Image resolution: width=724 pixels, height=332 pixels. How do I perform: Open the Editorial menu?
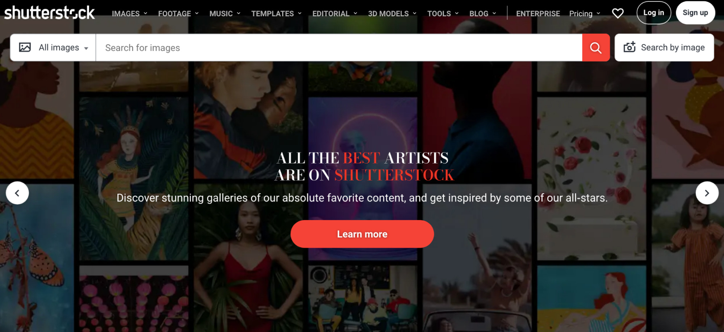pos(335,13)
